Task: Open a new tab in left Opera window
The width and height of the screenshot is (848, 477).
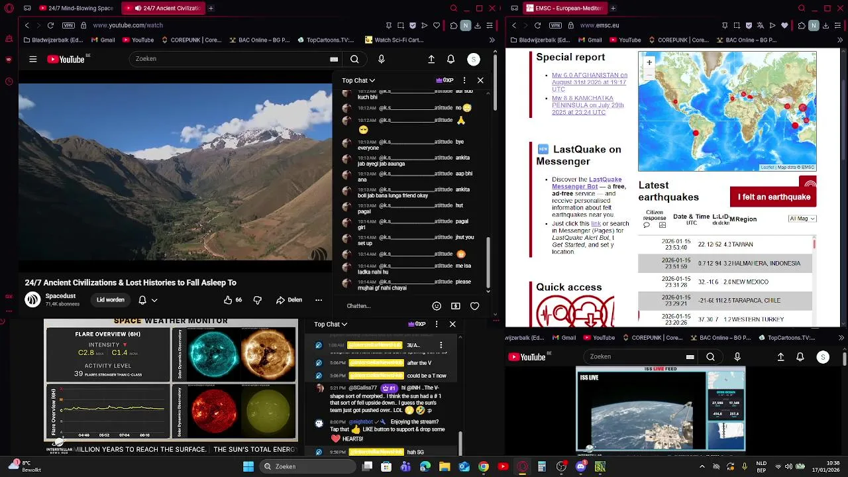Action: [x=211, y=9]
